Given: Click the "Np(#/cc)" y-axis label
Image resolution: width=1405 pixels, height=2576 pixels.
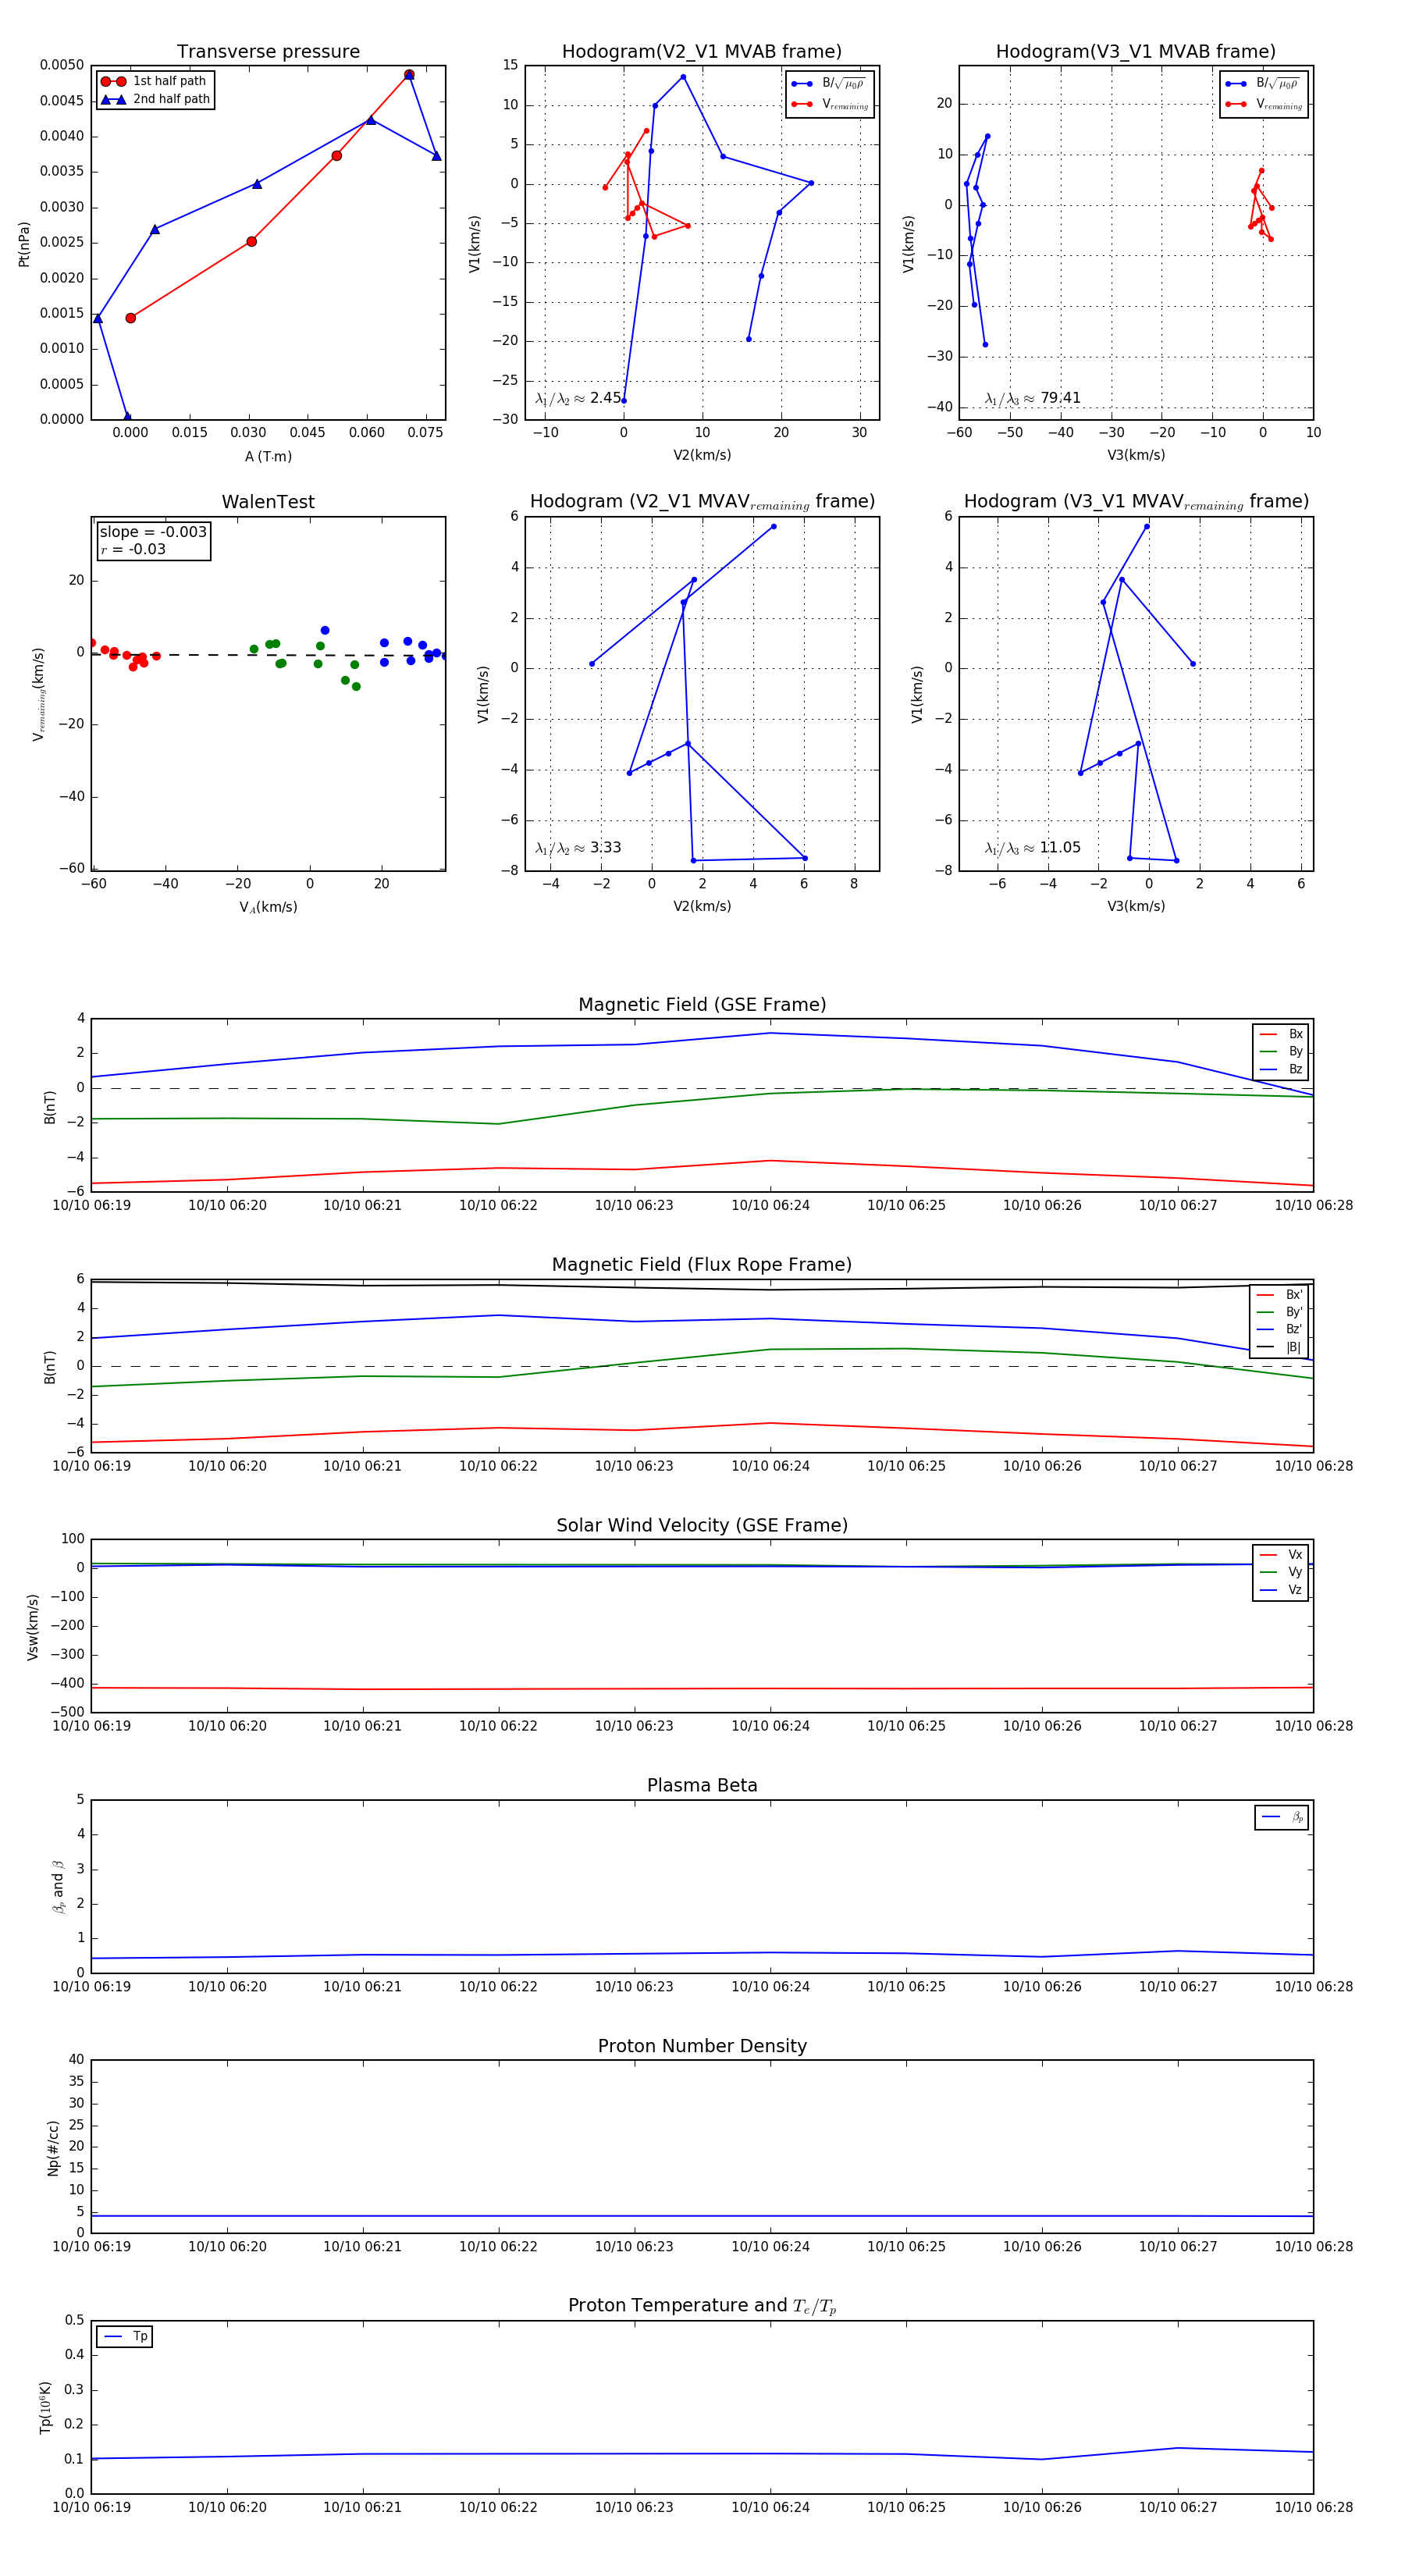Looking at the screenshot, I should click(53, 2148).
